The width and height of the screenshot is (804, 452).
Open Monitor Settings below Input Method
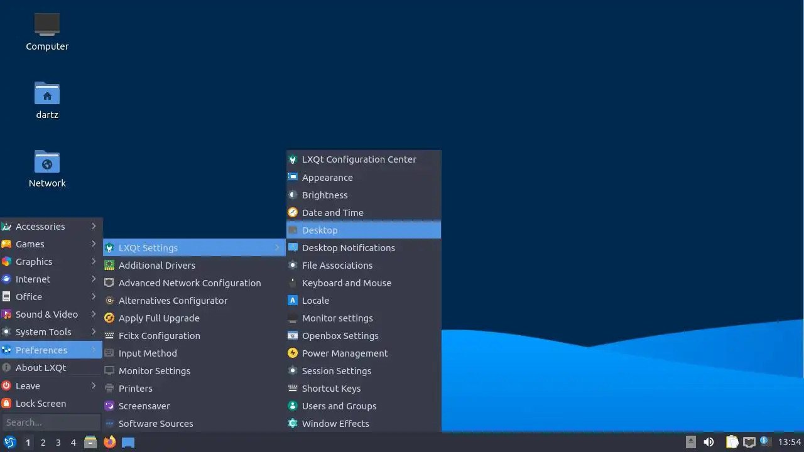click(194, 371)
